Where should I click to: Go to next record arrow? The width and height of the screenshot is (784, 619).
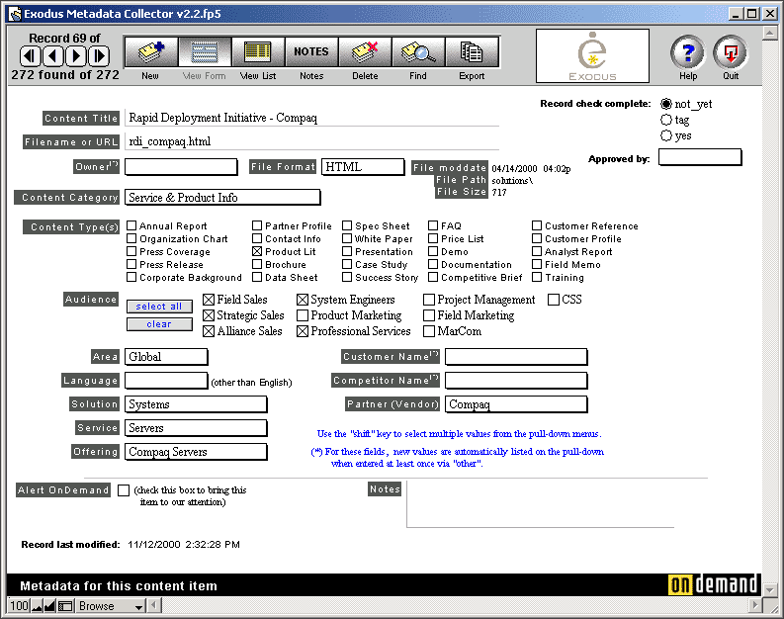click(x=76, y=56)
